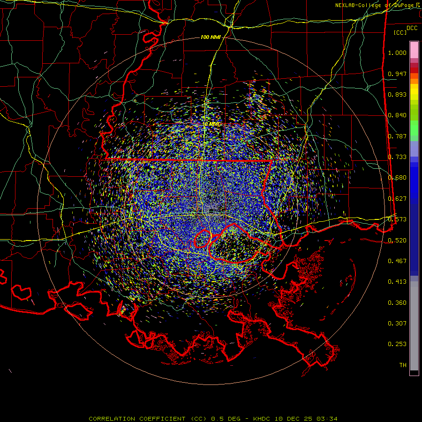Viewport: 422px width, 422px height.
Task: Click the 0.947 scale value
Action: [397, 74]
